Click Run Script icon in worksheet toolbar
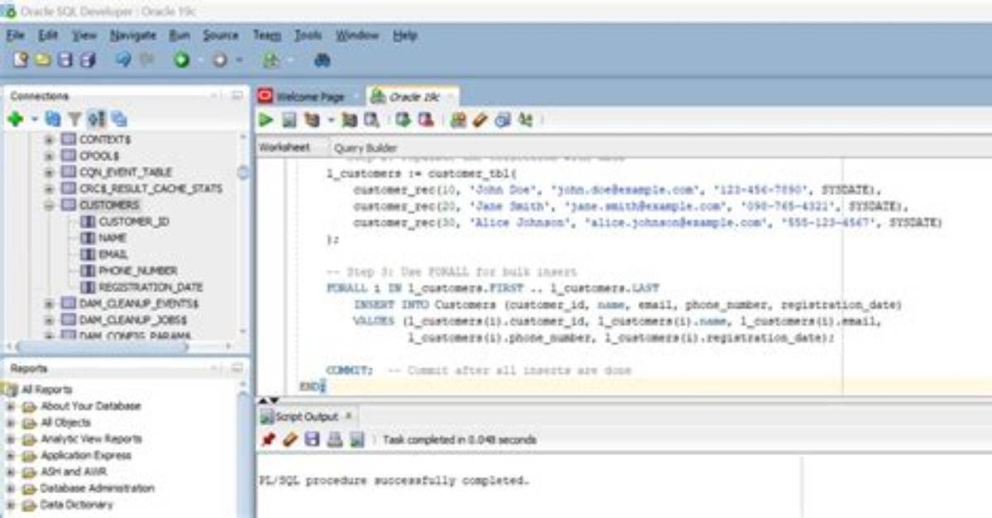This screenshot has height=518, width=992. click(x=289, y=121)
